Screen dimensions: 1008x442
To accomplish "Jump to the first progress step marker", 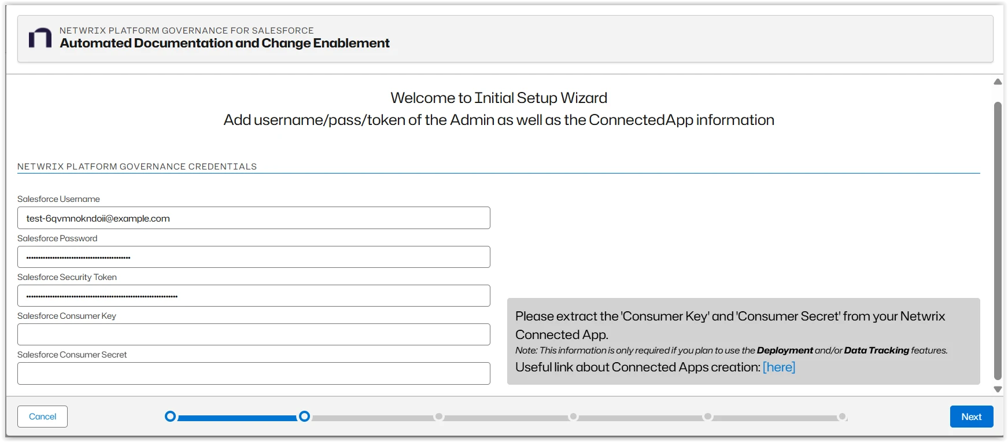I will 170,417.
